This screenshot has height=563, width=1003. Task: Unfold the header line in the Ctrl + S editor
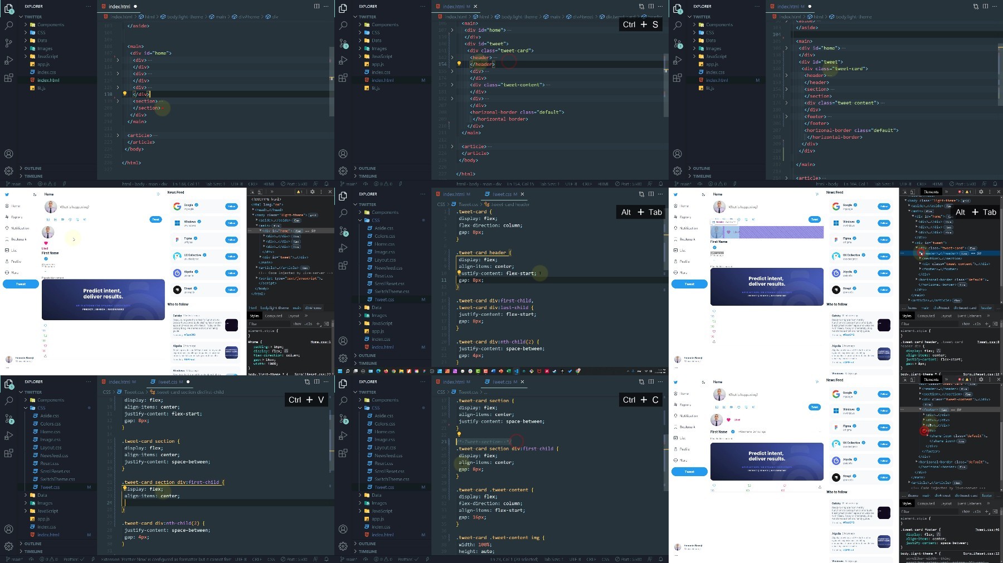(452, 57)
